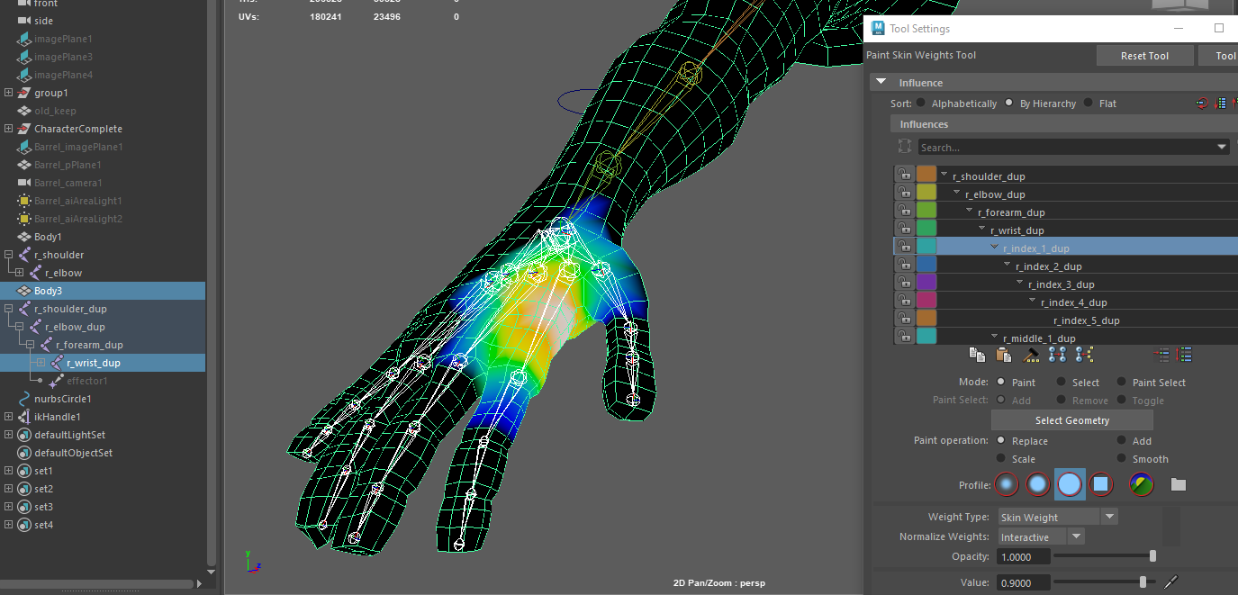Select r_index_4_dup influence
1238x595 pixels.
click(x=1074, y=302)
